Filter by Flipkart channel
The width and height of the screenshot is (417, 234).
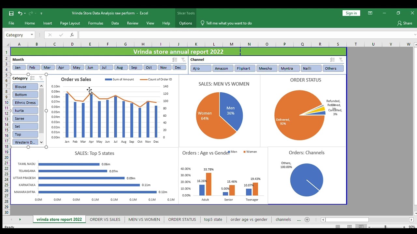(x=245, y=68)
